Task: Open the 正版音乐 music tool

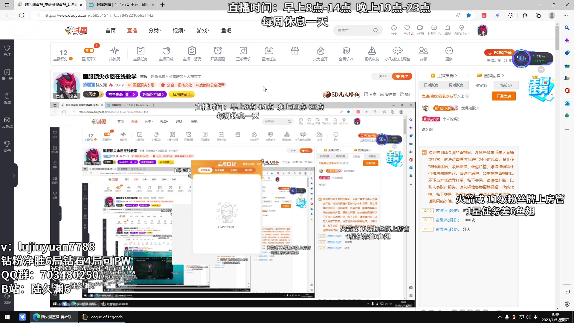Action: point(243,54)
